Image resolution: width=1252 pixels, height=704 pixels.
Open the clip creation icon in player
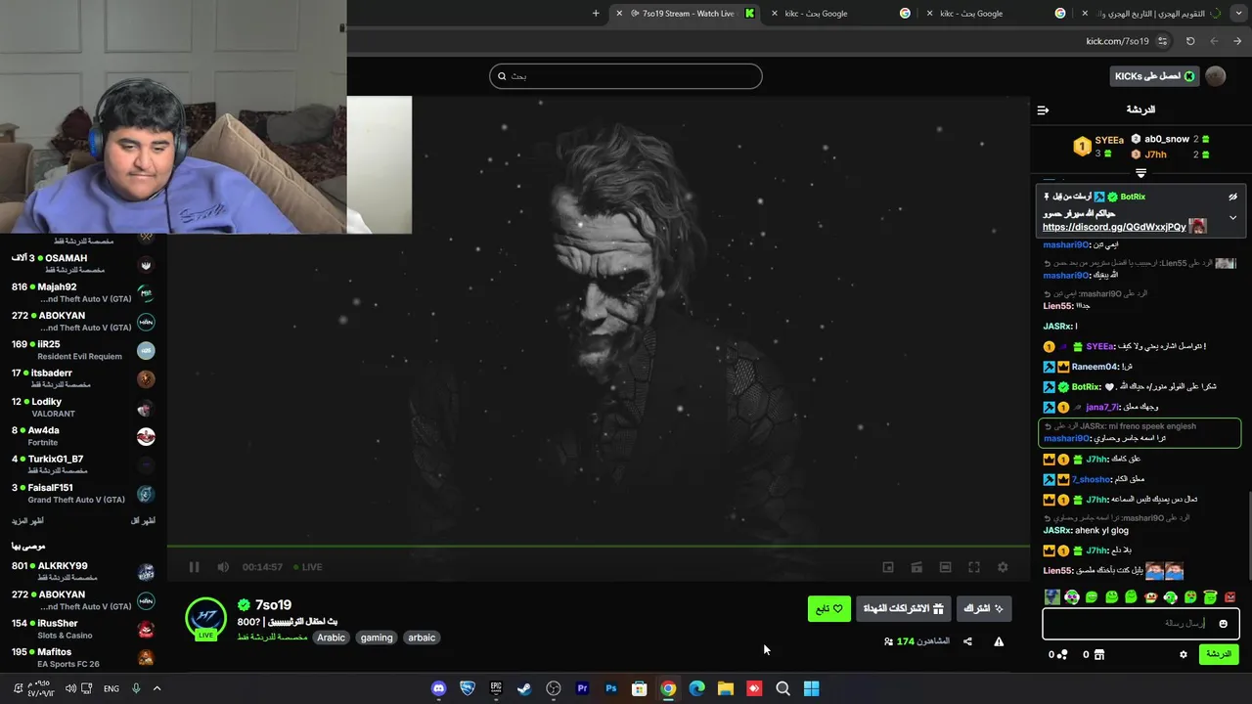click(x=917, y=567)
